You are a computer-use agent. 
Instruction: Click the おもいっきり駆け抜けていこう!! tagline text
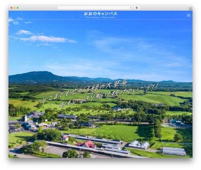click(x=109, y=95)
